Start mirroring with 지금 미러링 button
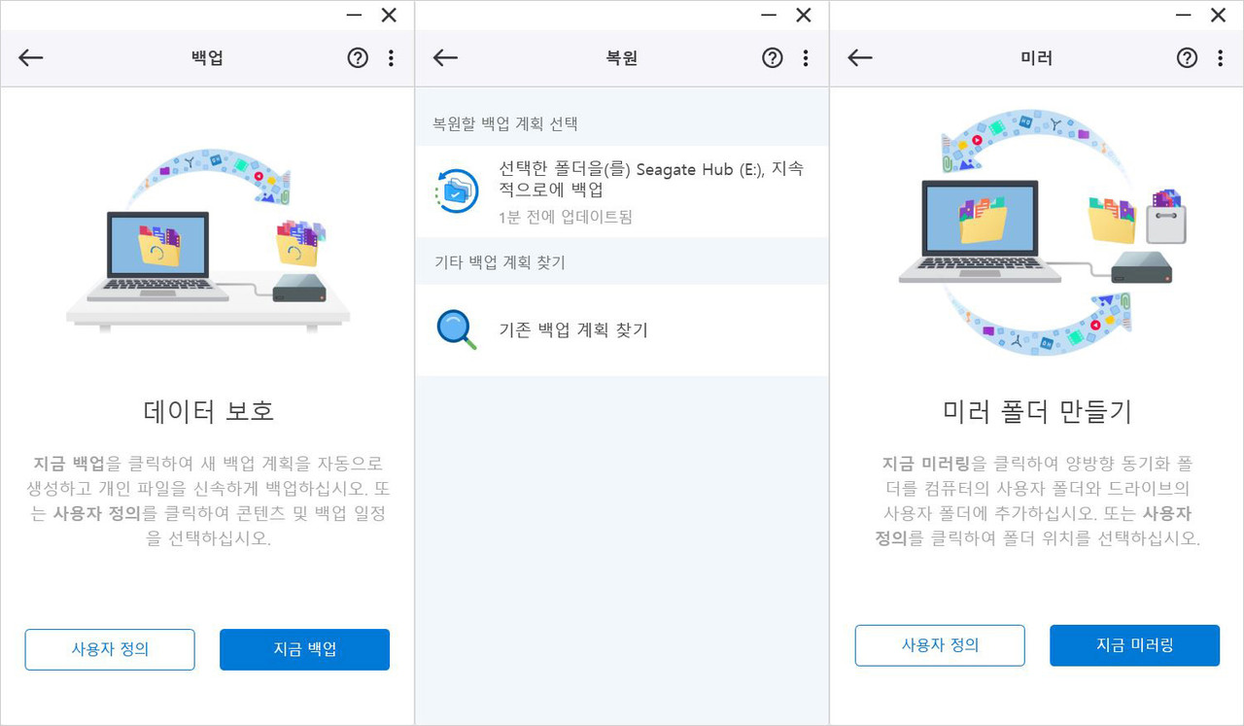This screenshot has height=726, width=1244. tap(1134, 645)
